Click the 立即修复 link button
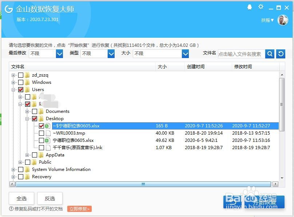 (x=79, y=209)
